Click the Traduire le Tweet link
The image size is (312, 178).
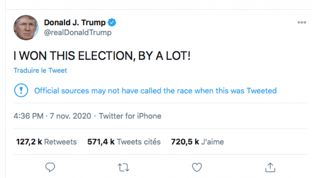40,70
